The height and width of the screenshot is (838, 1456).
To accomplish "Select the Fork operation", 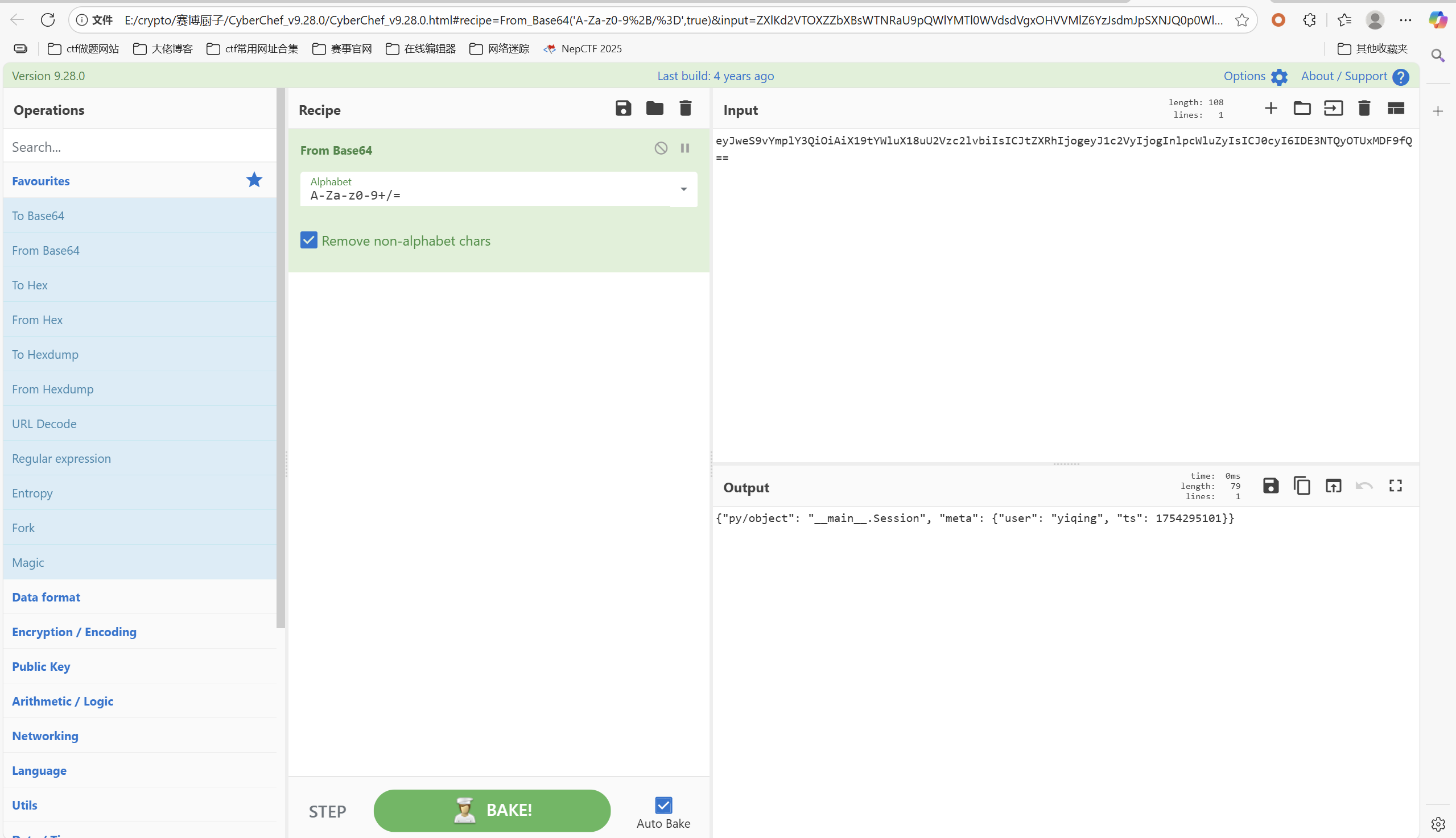I will [x=140, y=528].
